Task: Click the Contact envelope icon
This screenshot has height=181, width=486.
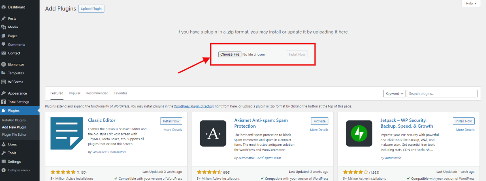Action: tap(4, 53)
